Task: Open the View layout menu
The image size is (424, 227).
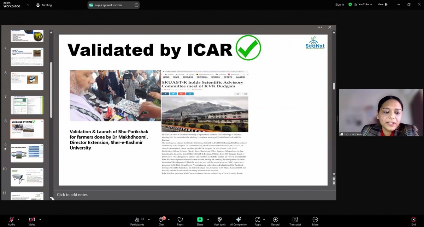Action: tap(382, 5)
